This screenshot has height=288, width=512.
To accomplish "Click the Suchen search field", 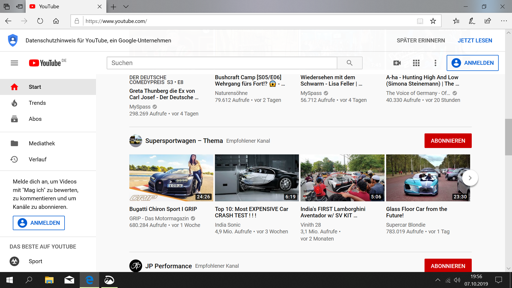I will pos(222,63).
